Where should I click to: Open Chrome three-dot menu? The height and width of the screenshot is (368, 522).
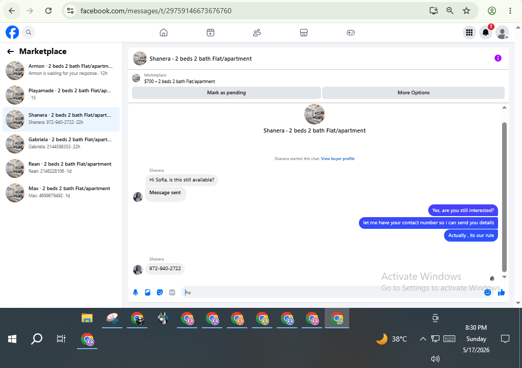point(510,11)
